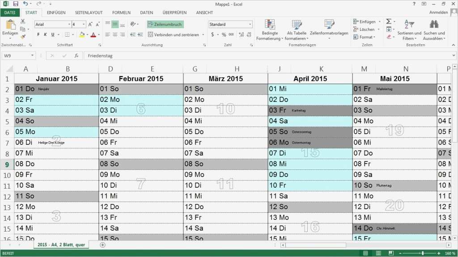Click the Fill down arrow icon
Screen dimensions: 458x257
pos(389,29)
